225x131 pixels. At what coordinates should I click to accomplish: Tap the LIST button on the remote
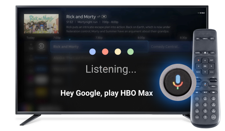click(213, 53)
